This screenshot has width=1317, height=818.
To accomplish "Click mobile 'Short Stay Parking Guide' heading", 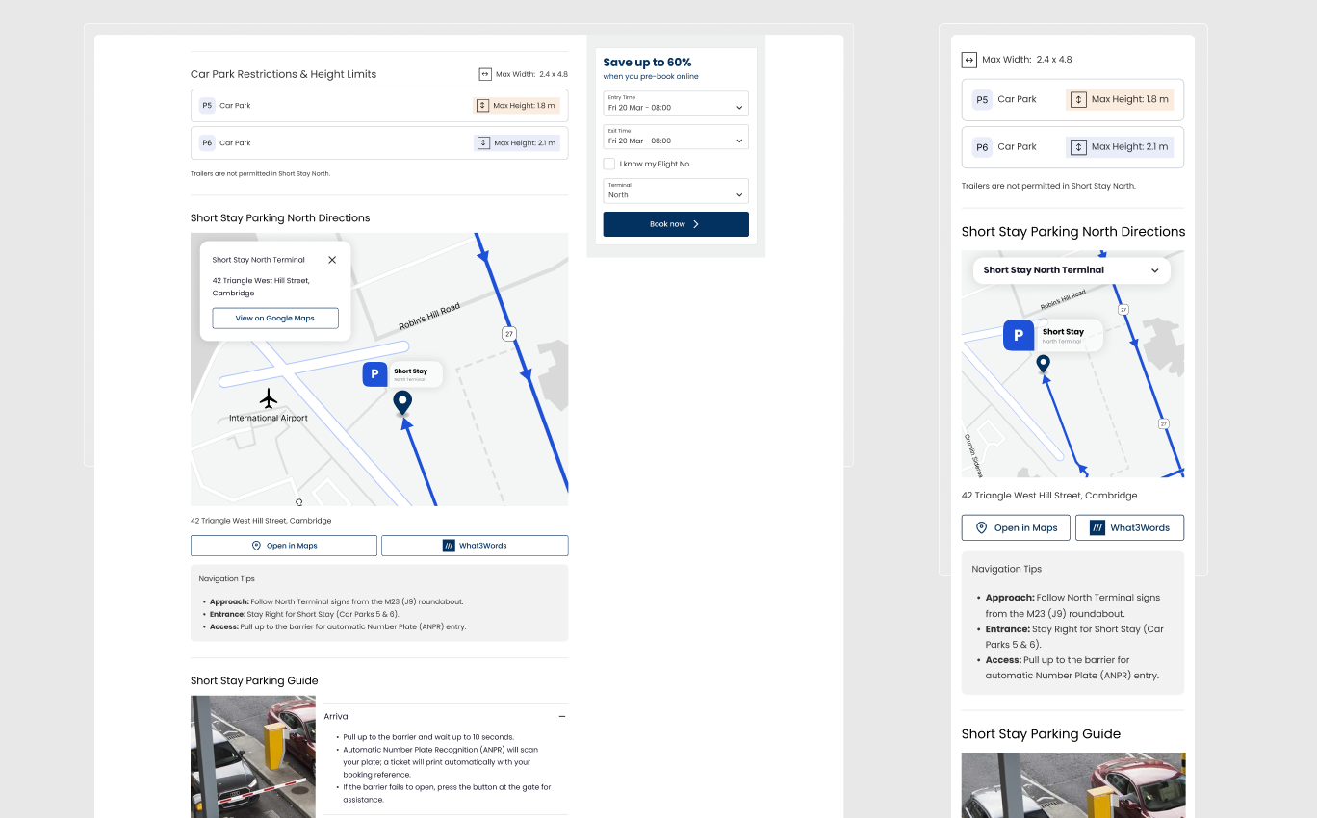I will coord(1042,734).
